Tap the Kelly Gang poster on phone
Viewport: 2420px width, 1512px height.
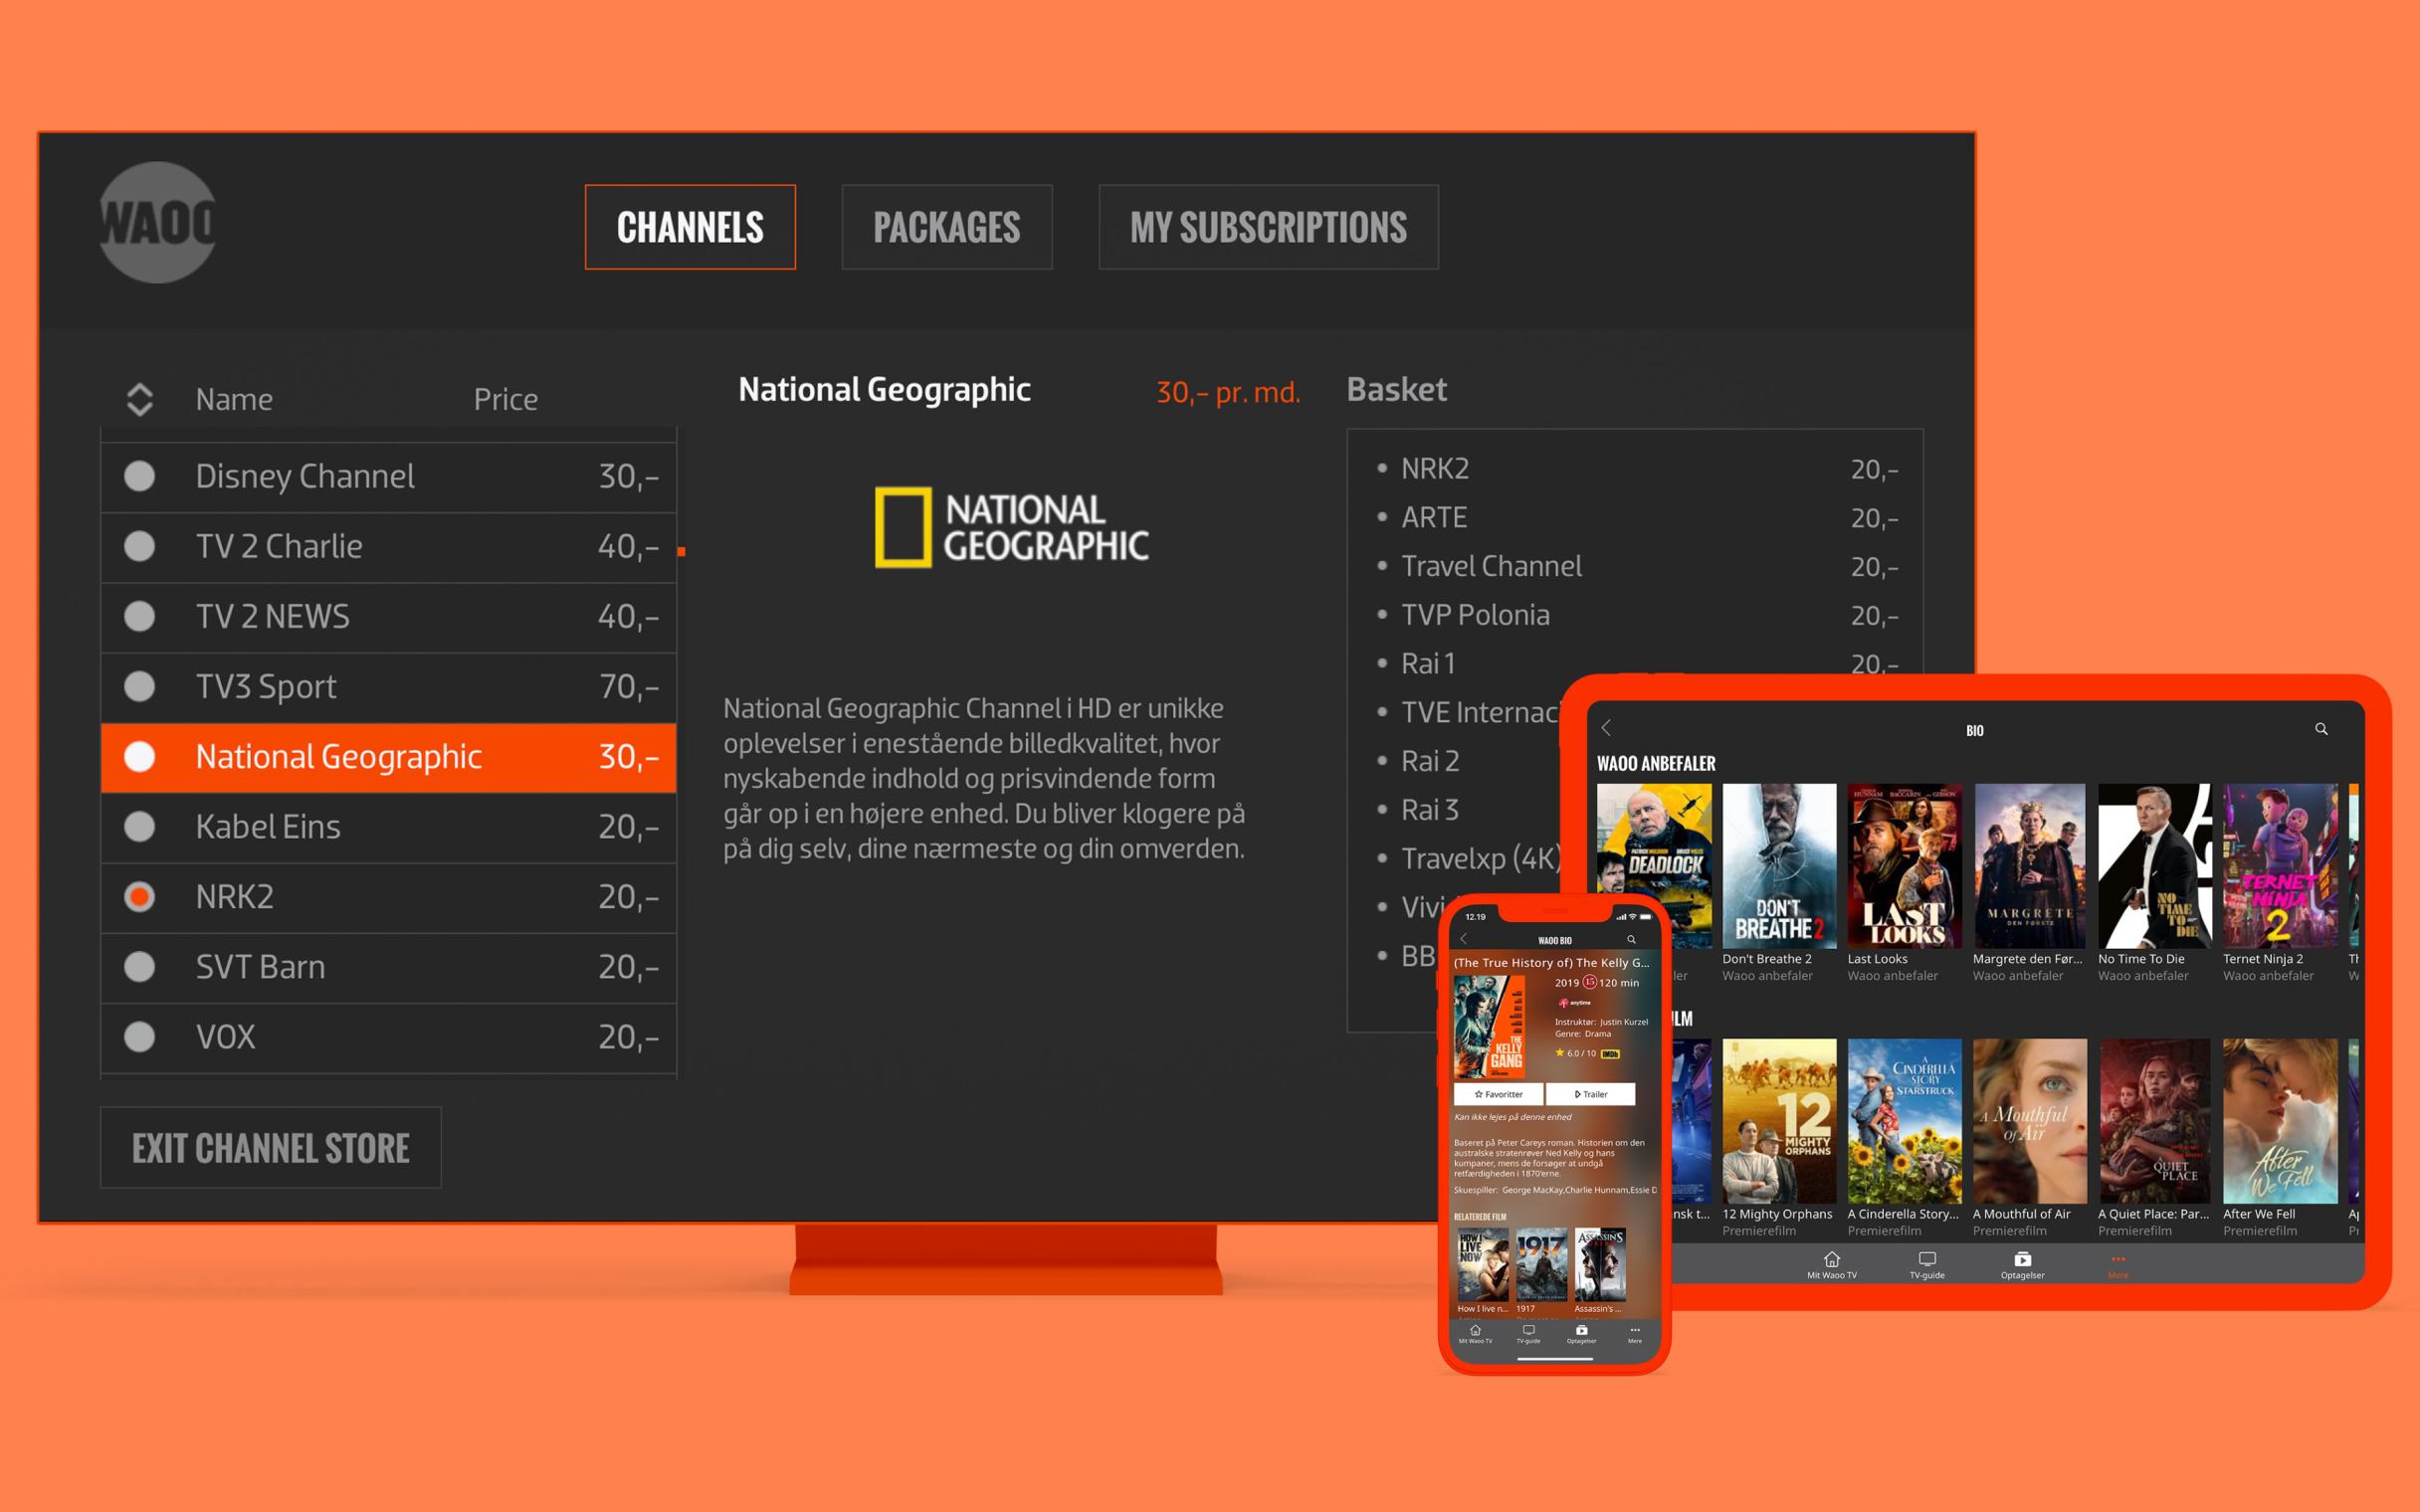pos(1489,1026)
